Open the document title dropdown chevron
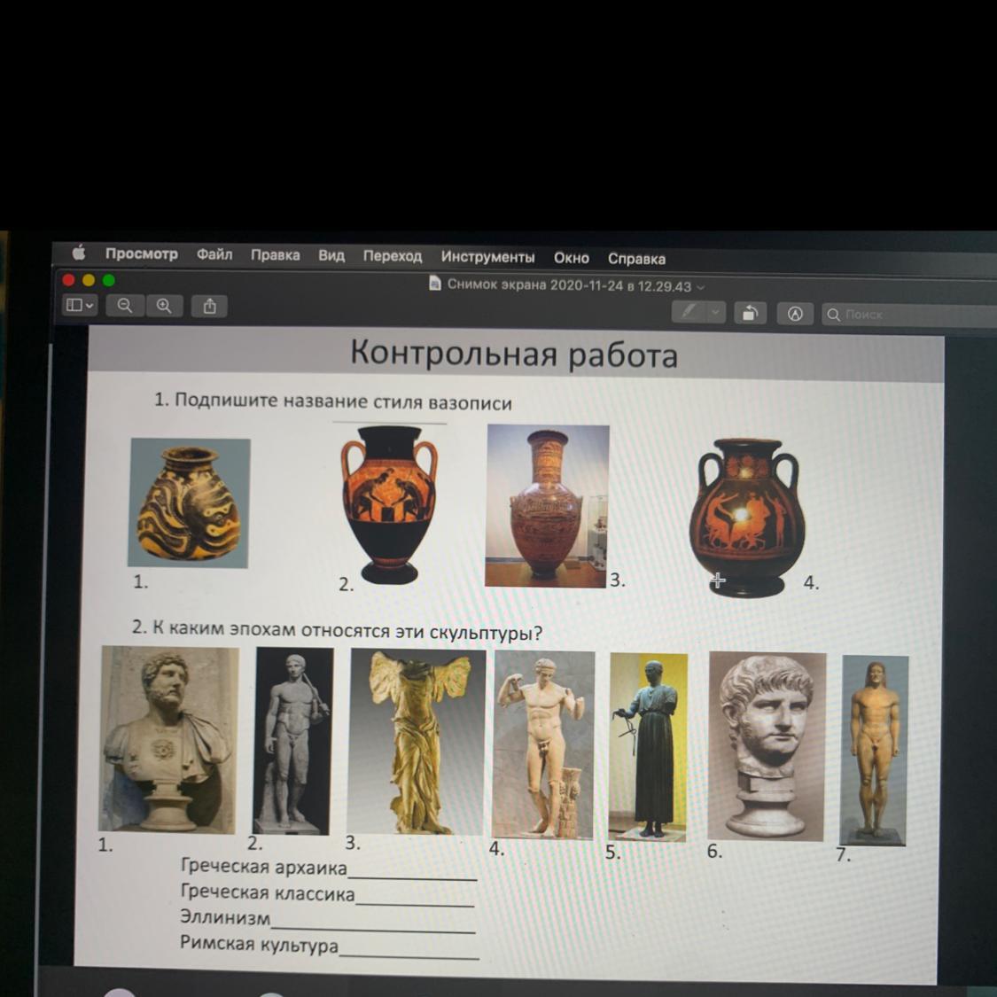Screen dimensions: 997x997 701,287
